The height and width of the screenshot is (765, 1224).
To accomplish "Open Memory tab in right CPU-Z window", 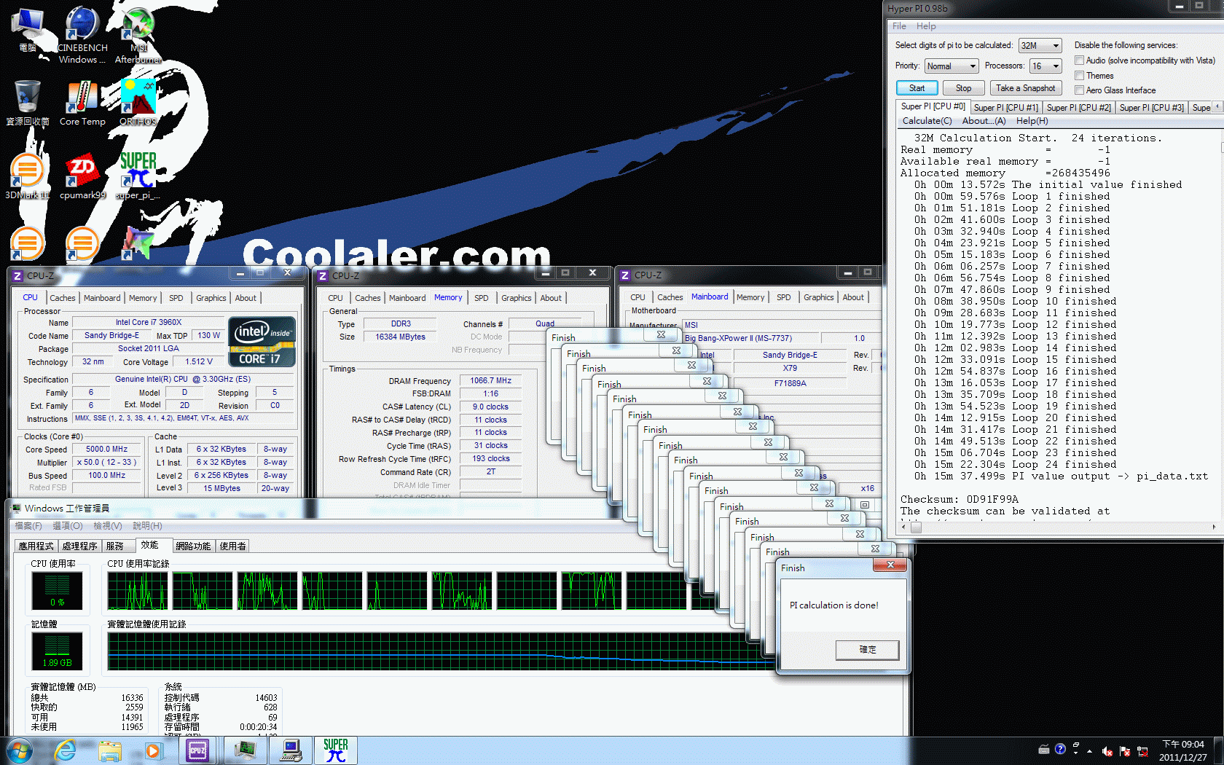I will [750, 297].
